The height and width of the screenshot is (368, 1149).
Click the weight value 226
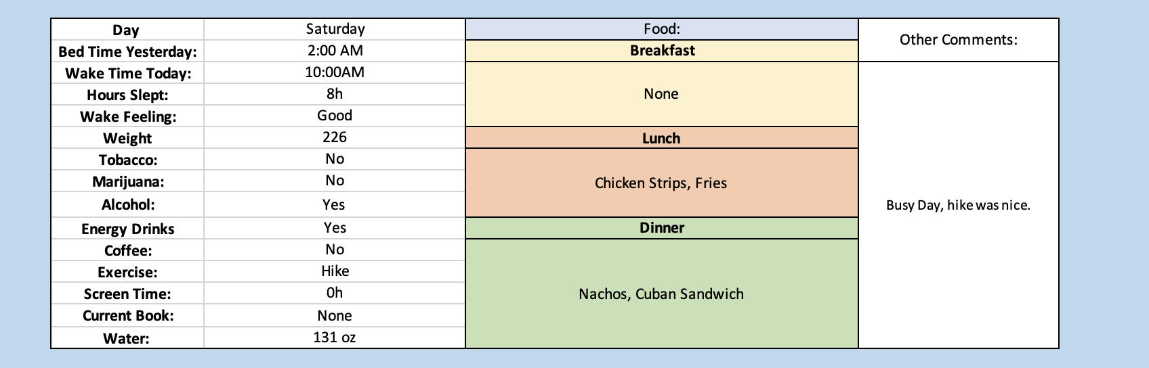tap(335, 137)
